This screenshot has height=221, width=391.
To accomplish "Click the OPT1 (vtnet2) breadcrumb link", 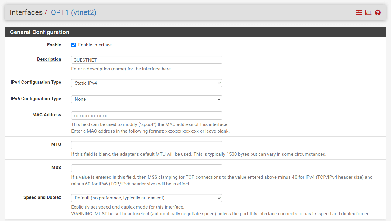I will (74, 12).
